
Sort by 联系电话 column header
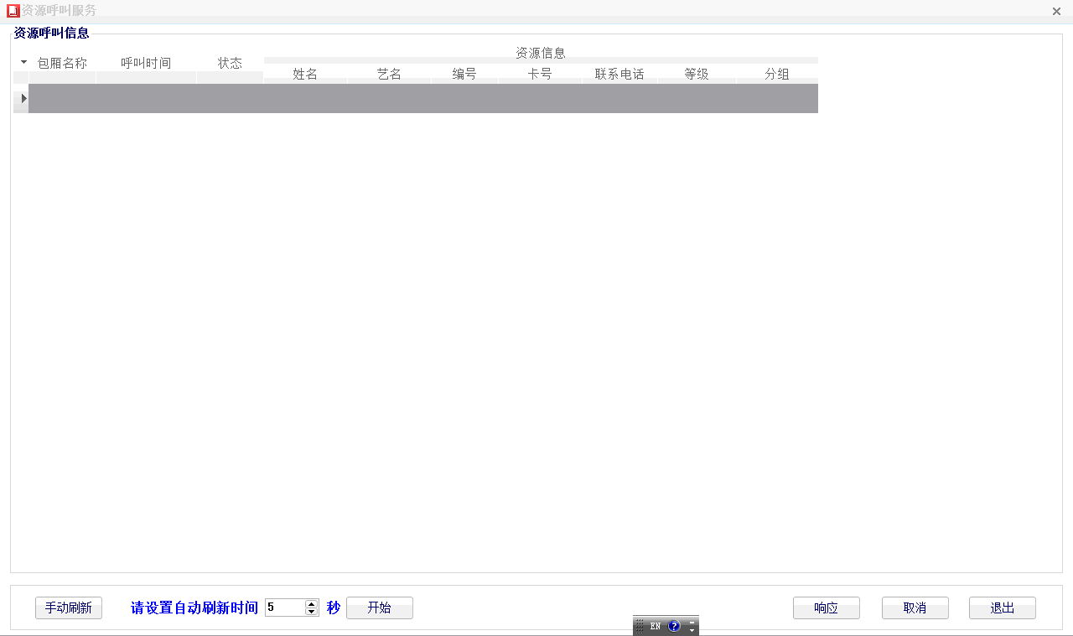point(619,74)
